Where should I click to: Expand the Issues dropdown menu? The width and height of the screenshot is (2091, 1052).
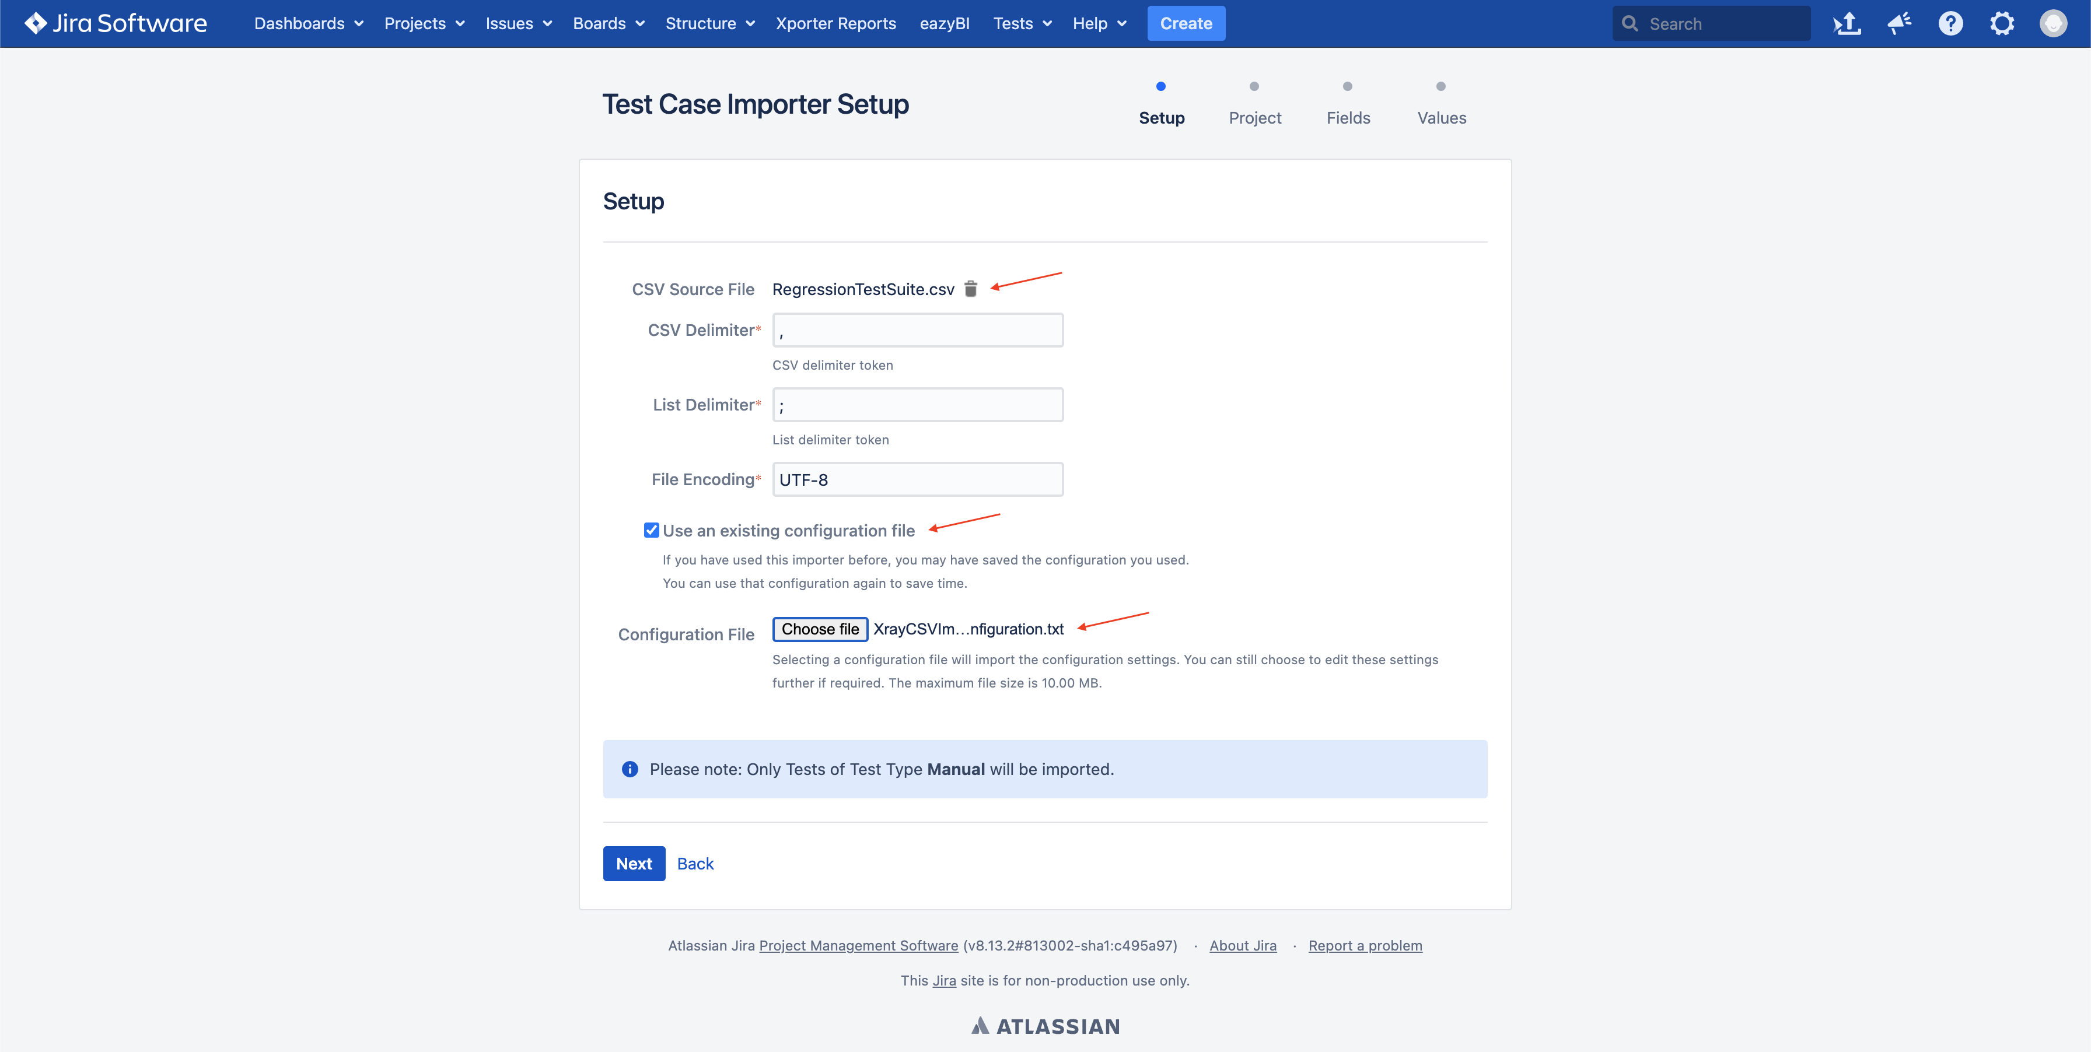pos(519,23)
